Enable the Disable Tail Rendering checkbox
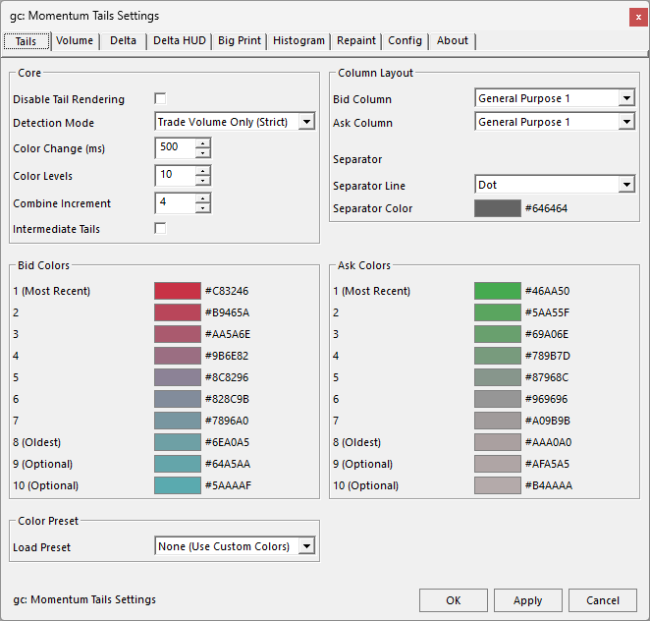 [160, 98]
